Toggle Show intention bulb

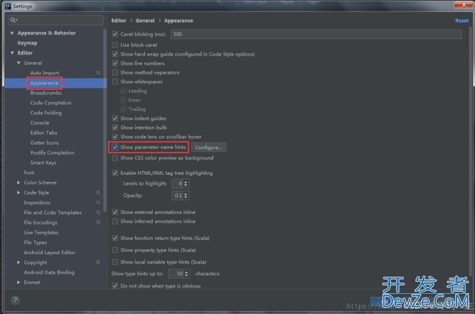coord(115,127)
